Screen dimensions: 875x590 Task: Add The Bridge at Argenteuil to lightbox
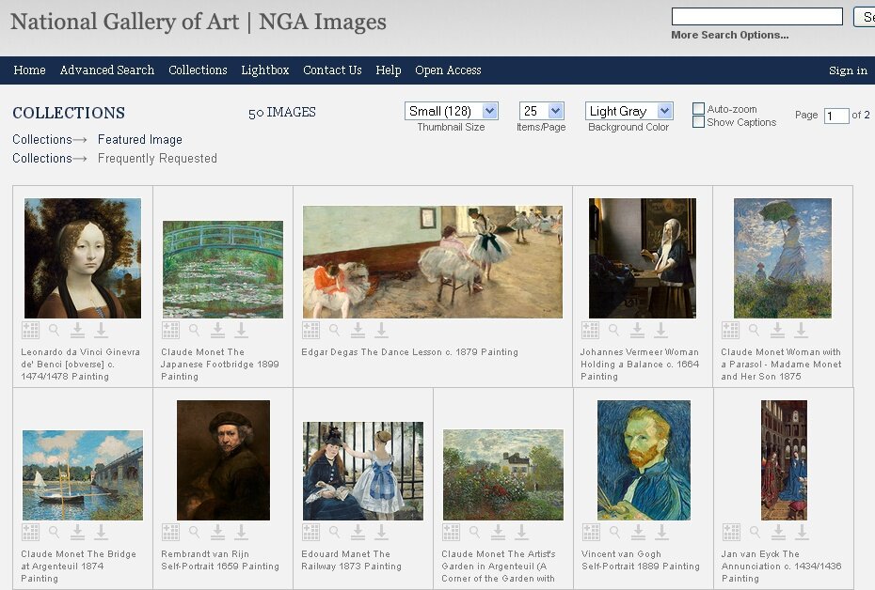31,533
